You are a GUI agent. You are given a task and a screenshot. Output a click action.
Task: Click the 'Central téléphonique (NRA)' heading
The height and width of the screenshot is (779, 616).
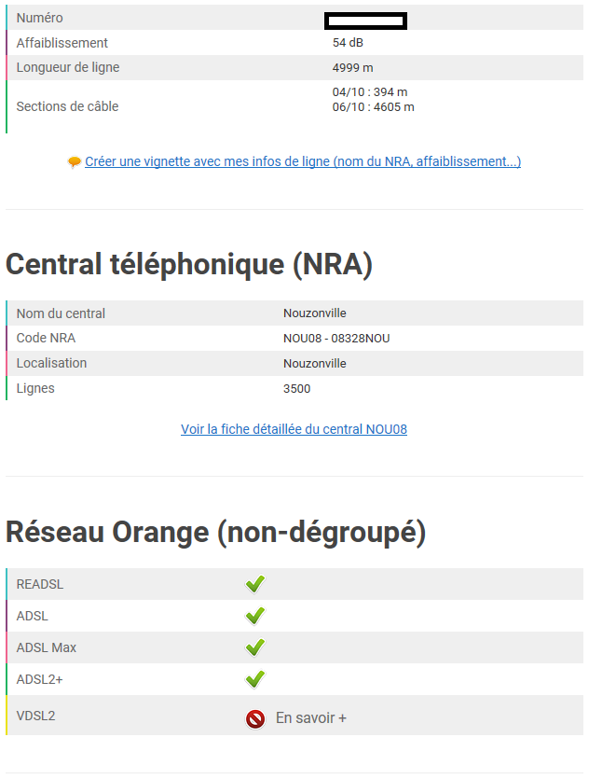pyautogui.click(x=188, y=265)
